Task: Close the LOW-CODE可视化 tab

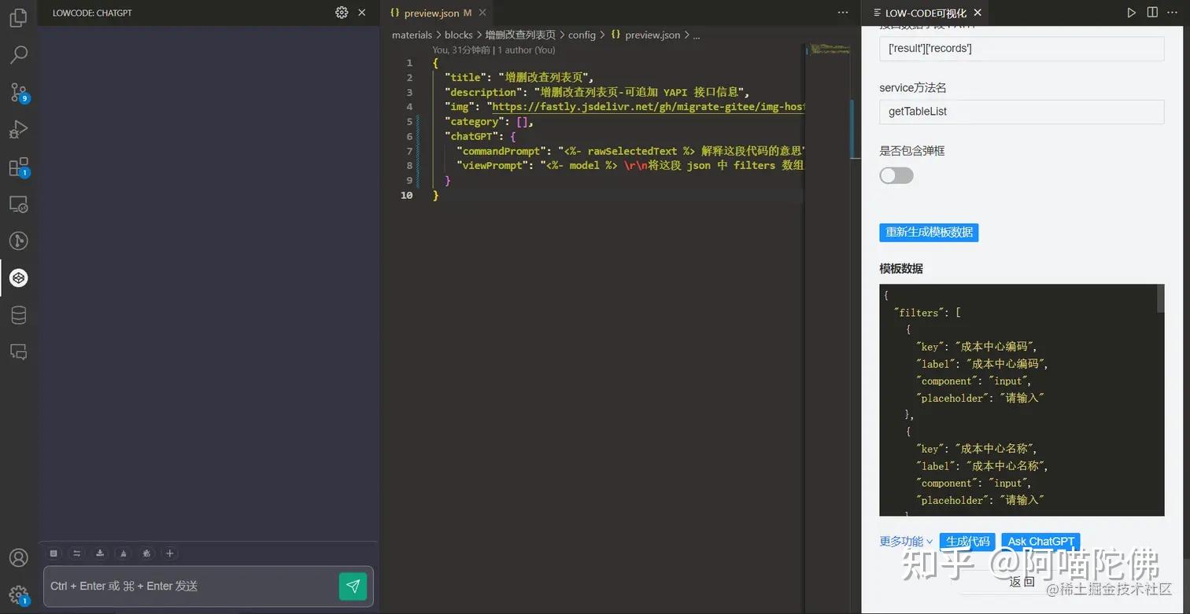Action: [x=978, y=13]
